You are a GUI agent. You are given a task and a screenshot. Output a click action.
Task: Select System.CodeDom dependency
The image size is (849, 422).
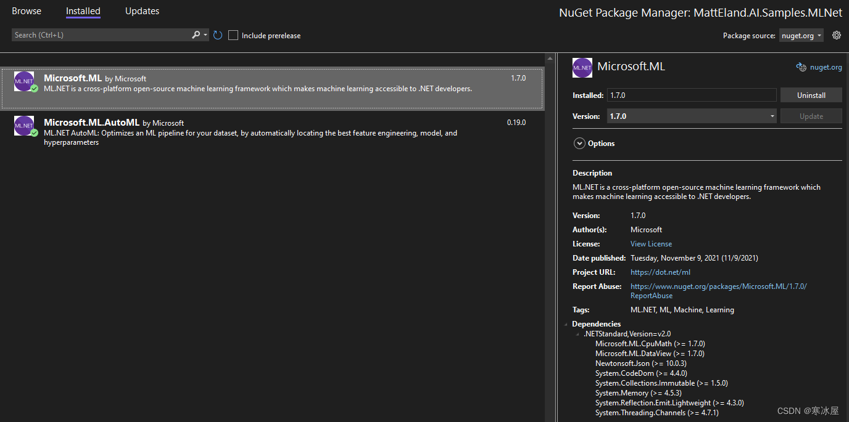(641, 373)
